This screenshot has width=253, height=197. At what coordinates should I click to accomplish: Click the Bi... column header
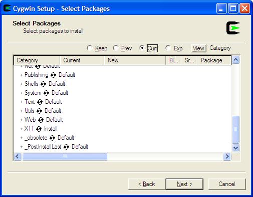click(x=173, y=60)
